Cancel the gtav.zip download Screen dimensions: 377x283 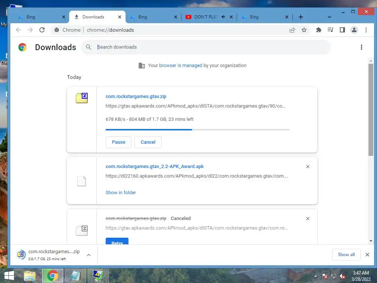pos(148,142)
